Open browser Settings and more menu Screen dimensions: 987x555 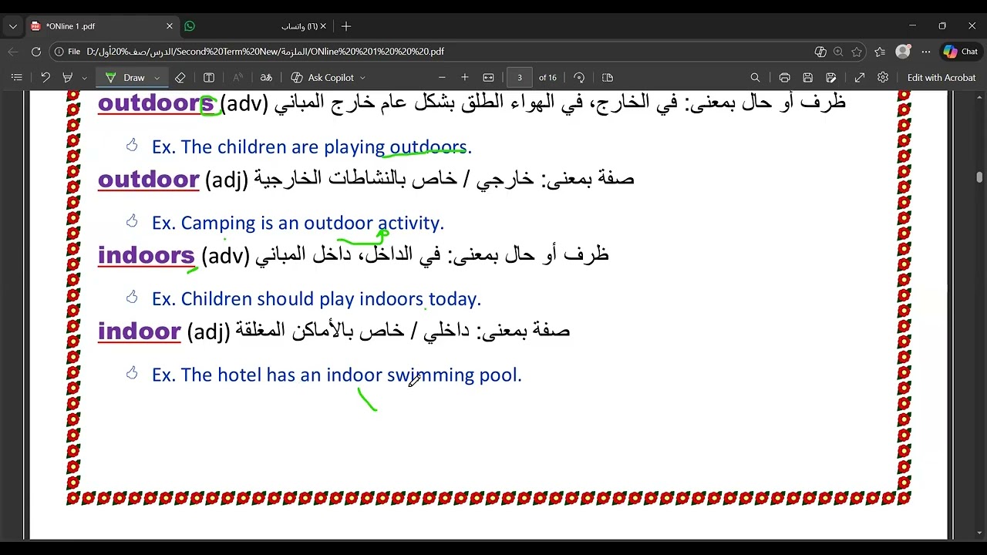coord(926,52)
